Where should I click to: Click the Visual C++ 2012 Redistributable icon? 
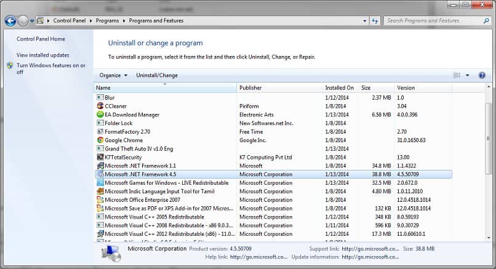coord(100,234)
